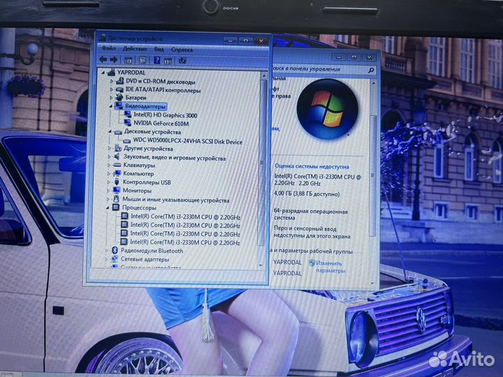
Task: Click the Back arrow toolbar icon
Action: 103,59
